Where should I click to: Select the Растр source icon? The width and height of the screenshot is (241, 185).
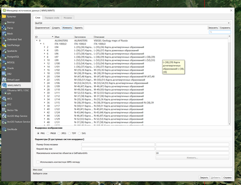[x=4, y=28]
